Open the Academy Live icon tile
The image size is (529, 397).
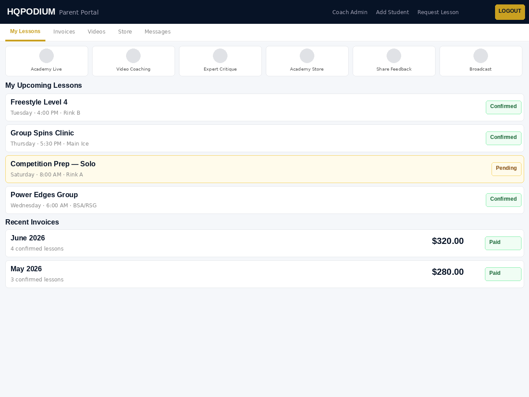47,61
